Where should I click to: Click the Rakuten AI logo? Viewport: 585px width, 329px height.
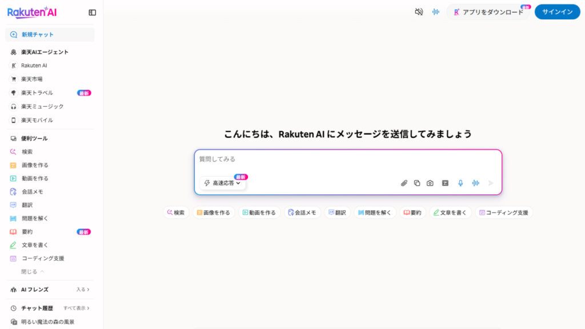32,12
